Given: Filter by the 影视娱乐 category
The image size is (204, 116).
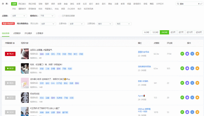Looking at the screenshot, I should [x=137, y=4].
